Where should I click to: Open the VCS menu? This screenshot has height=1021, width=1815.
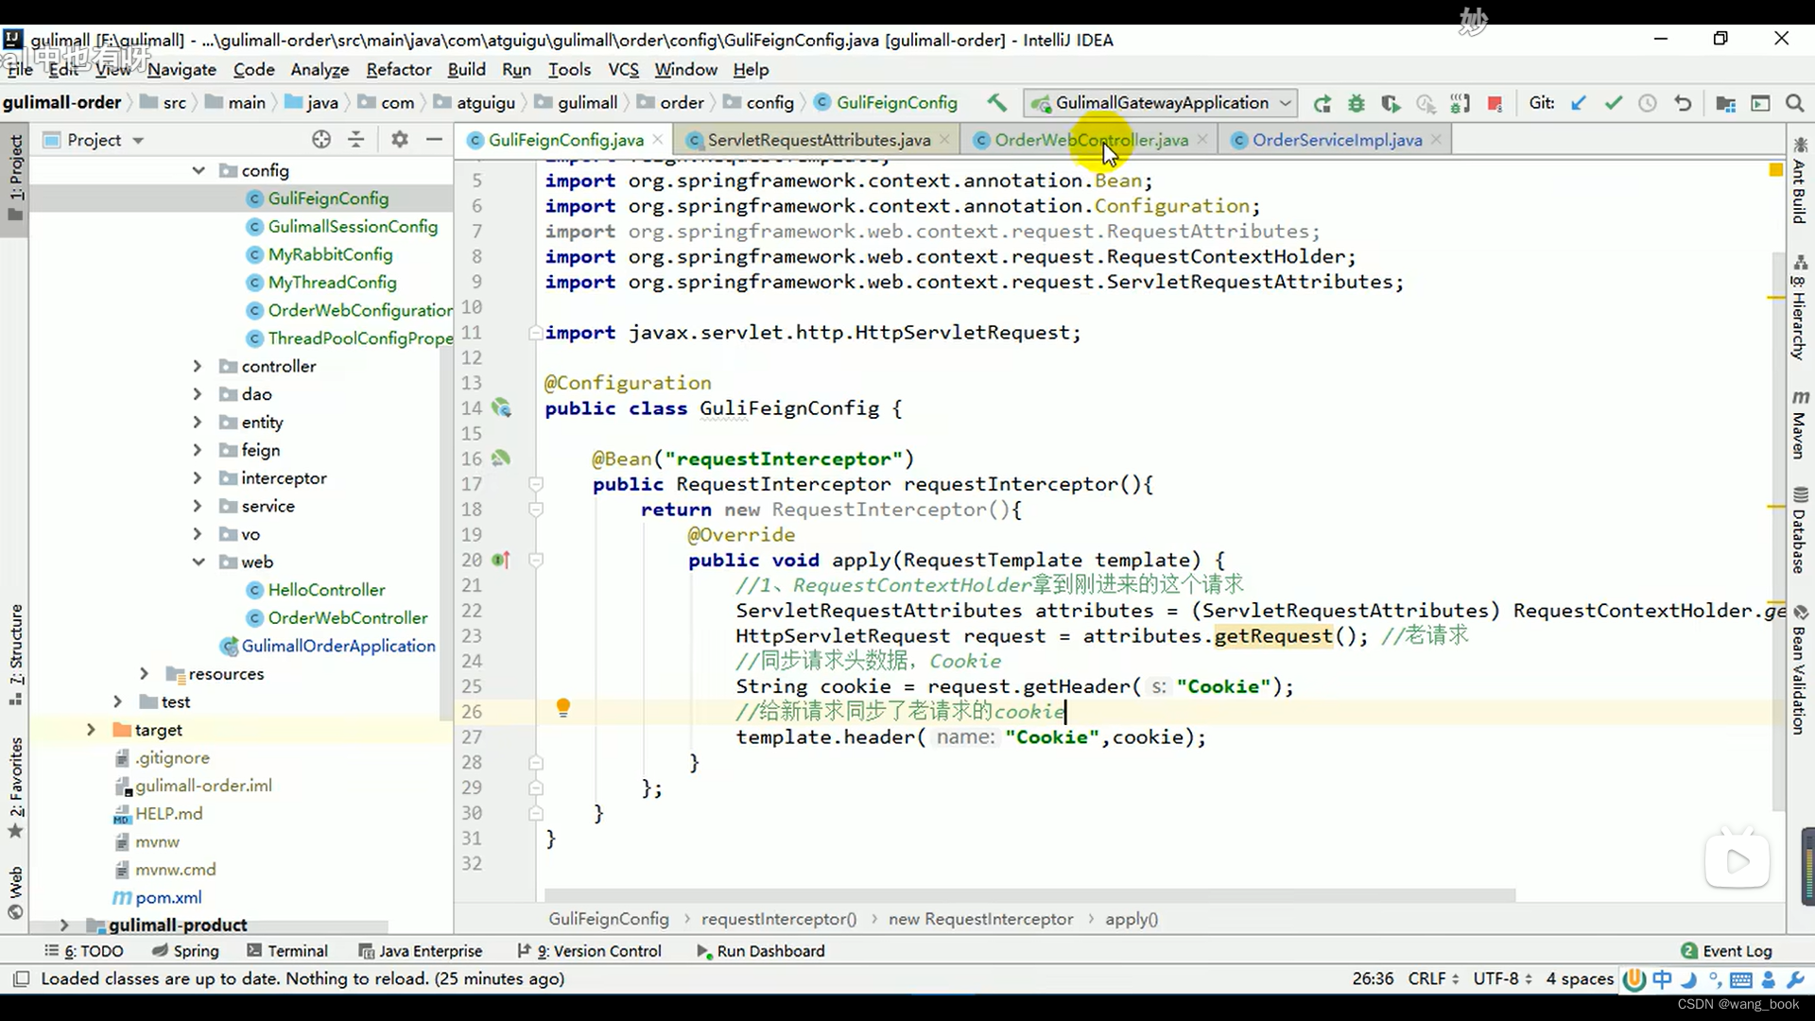623,69
